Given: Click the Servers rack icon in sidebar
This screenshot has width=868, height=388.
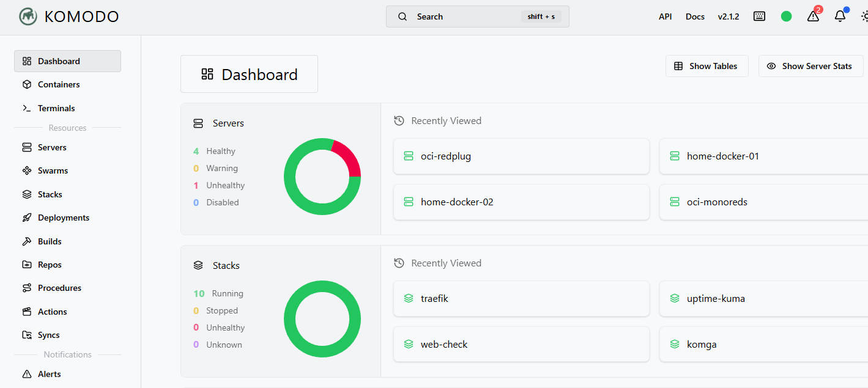Looking at the screenshot, I should (x=26, y=147).
